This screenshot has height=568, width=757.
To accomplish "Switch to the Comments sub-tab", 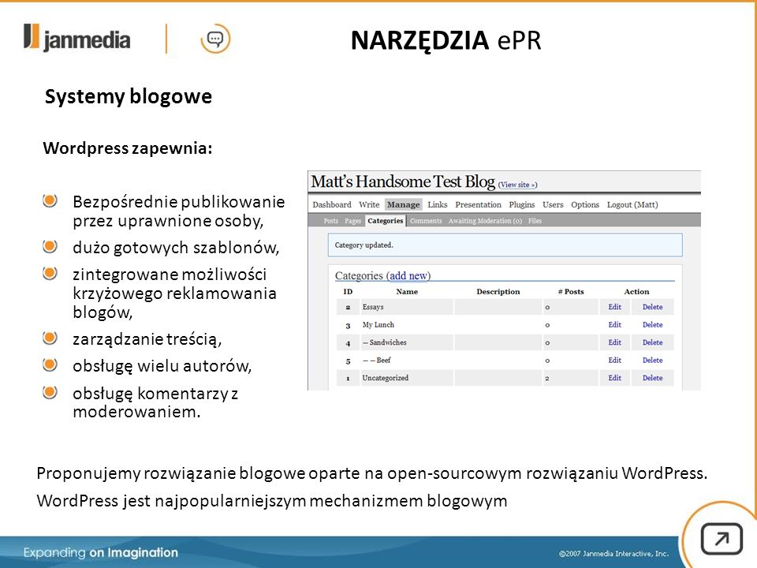I will [x=426, y=221].
